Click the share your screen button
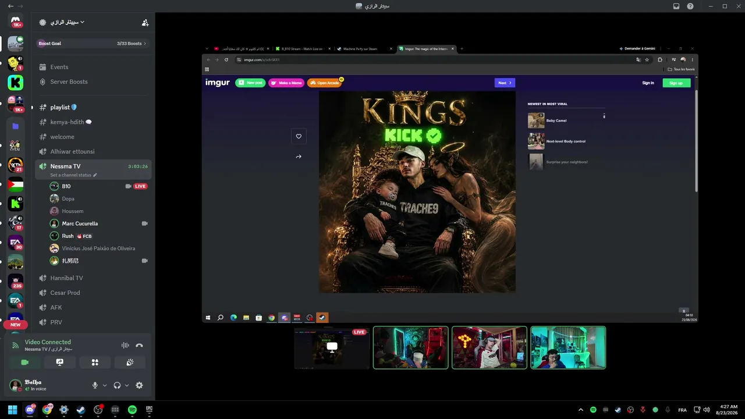 59,363
